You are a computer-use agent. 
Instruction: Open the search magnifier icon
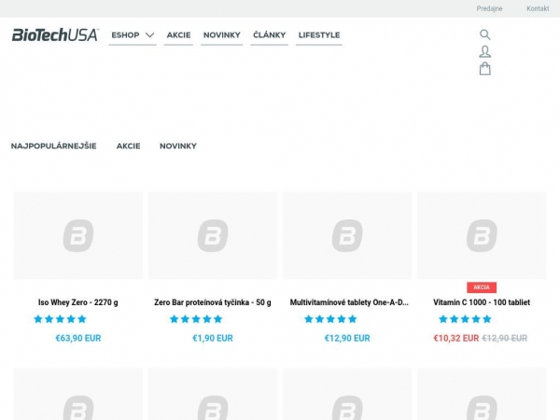(484, 35)
